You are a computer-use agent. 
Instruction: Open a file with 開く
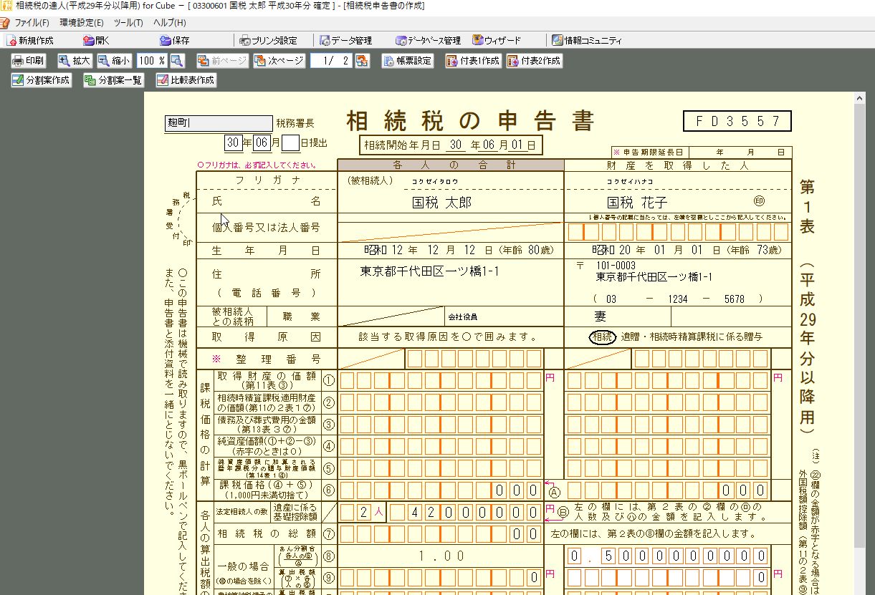97,41
